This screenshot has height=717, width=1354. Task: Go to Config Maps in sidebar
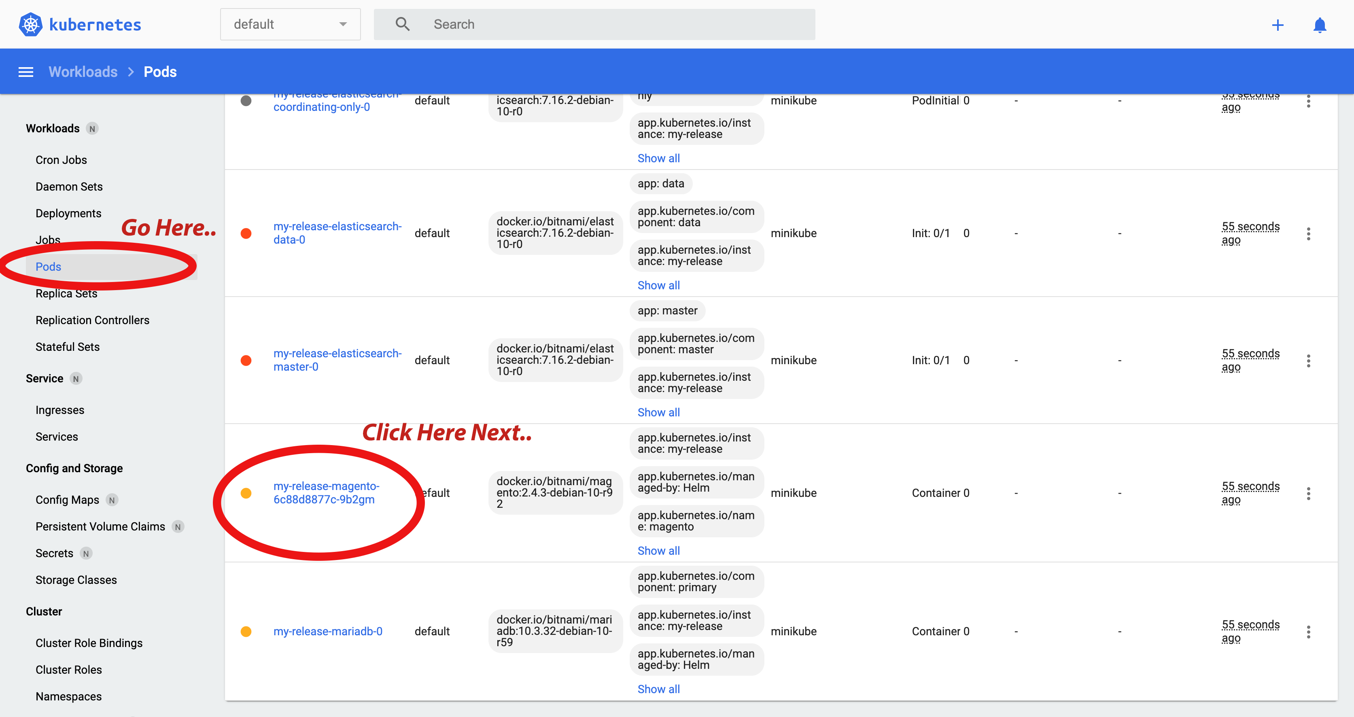tap(67, 500)
